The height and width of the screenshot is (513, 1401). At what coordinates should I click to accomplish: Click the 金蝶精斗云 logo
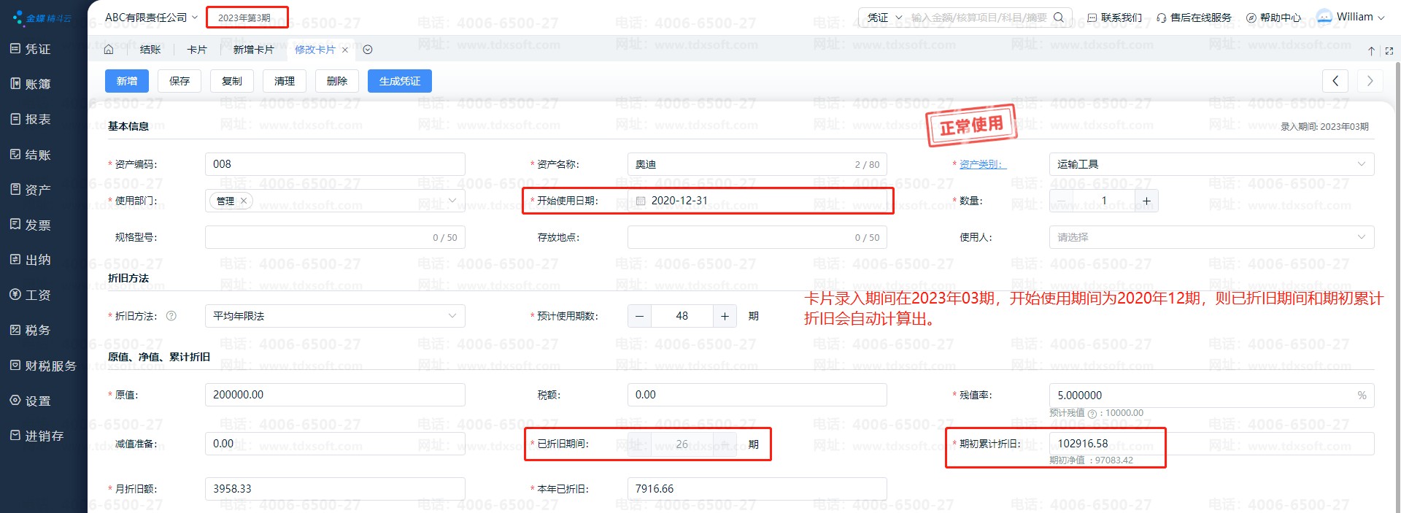42,18
